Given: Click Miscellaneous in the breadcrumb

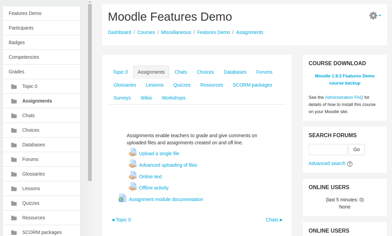Looking at the screenshot, I should (x=176, y=32).
